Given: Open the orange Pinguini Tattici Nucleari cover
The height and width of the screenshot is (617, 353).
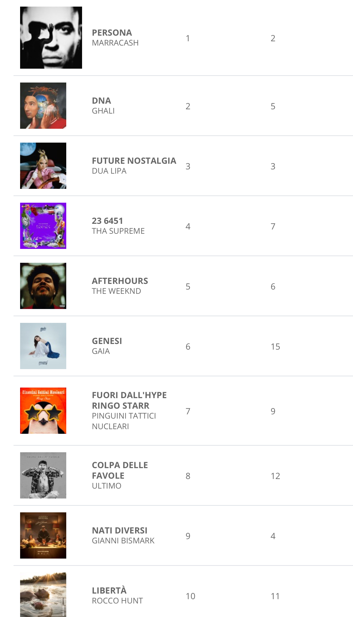Looking at the screenshot, I should pyautogui.click(x=43, y=411).
